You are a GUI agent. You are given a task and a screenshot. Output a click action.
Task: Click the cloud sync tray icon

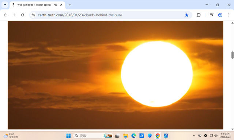click(200, 136)
